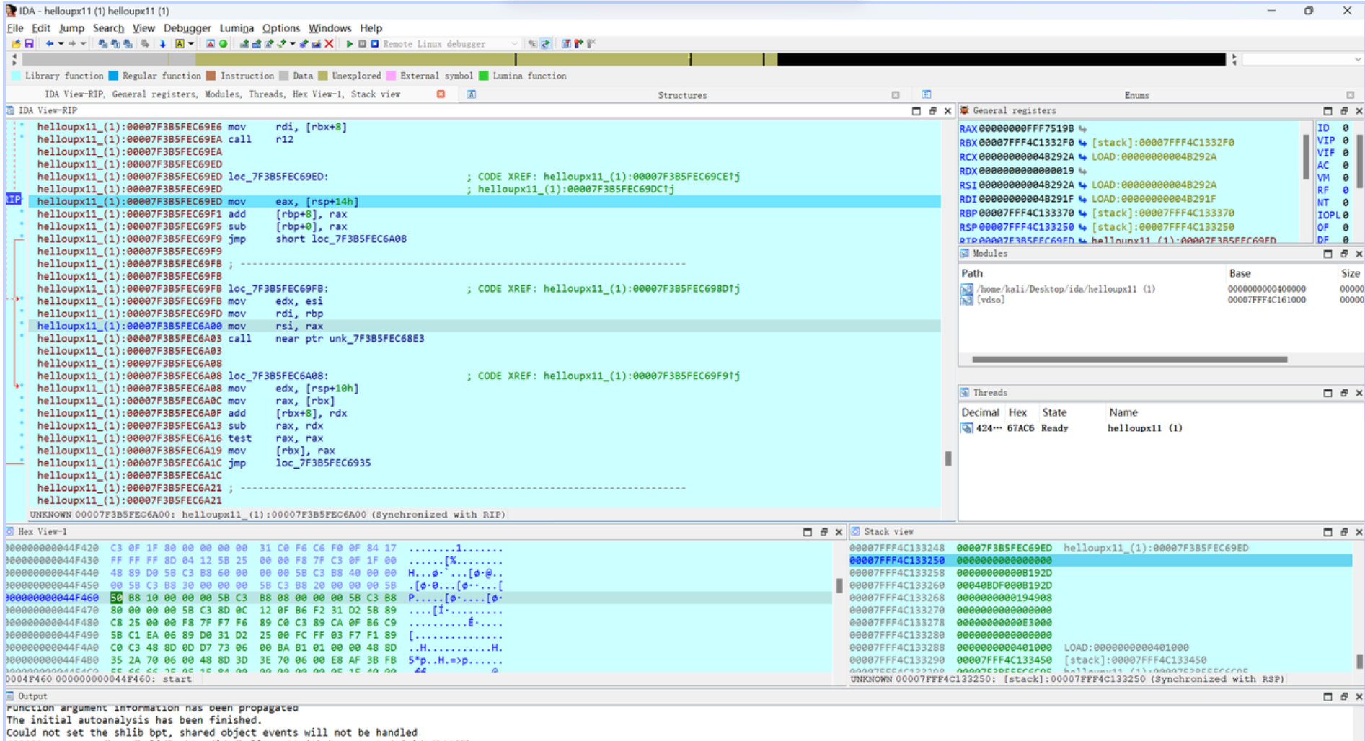Image resolution: width=1365 pixels, height=741 pixels.
Task: Click the helloupx11 module path row
Action: [1160, 289]
